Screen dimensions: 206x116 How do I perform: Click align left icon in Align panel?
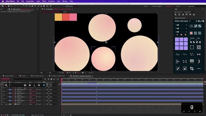176,15
